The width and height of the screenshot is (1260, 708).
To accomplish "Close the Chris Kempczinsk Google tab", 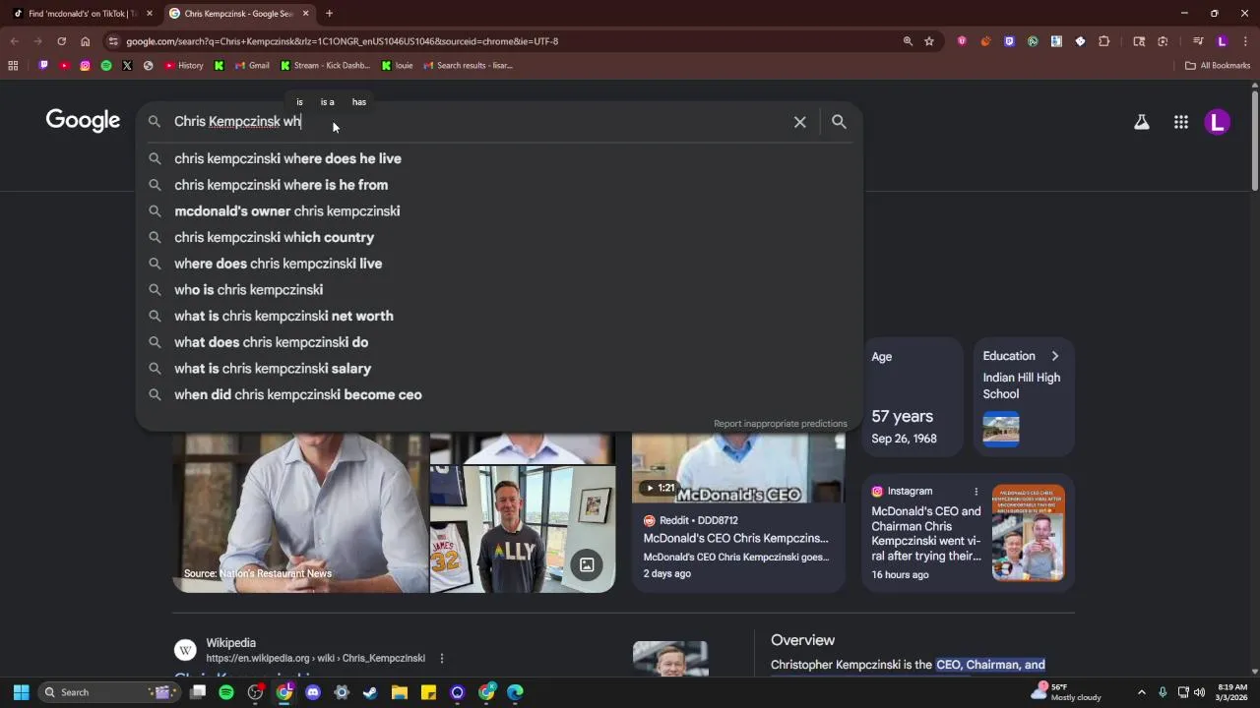I will [305, 14].
